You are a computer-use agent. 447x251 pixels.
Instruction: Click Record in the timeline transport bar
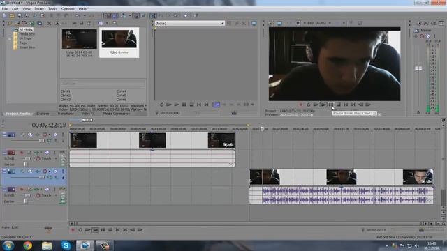click(73, 230)
